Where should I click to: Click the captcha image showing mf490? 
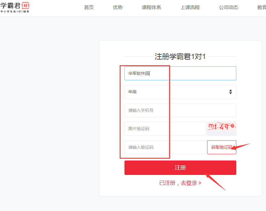[x=222, y=128]
